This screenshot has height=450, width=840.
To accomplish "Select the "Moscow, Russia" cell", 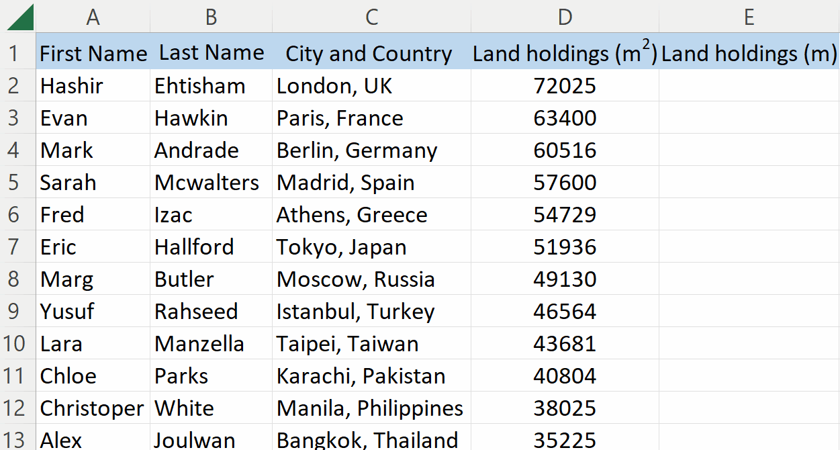I will [x=371, y=279].
